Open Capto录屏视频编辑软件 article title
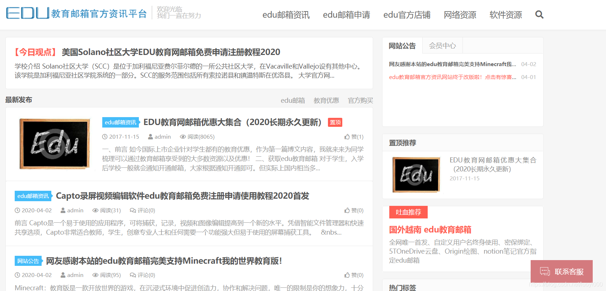The image size is (606, 291). pyautogui.click(x=182, y=196)
